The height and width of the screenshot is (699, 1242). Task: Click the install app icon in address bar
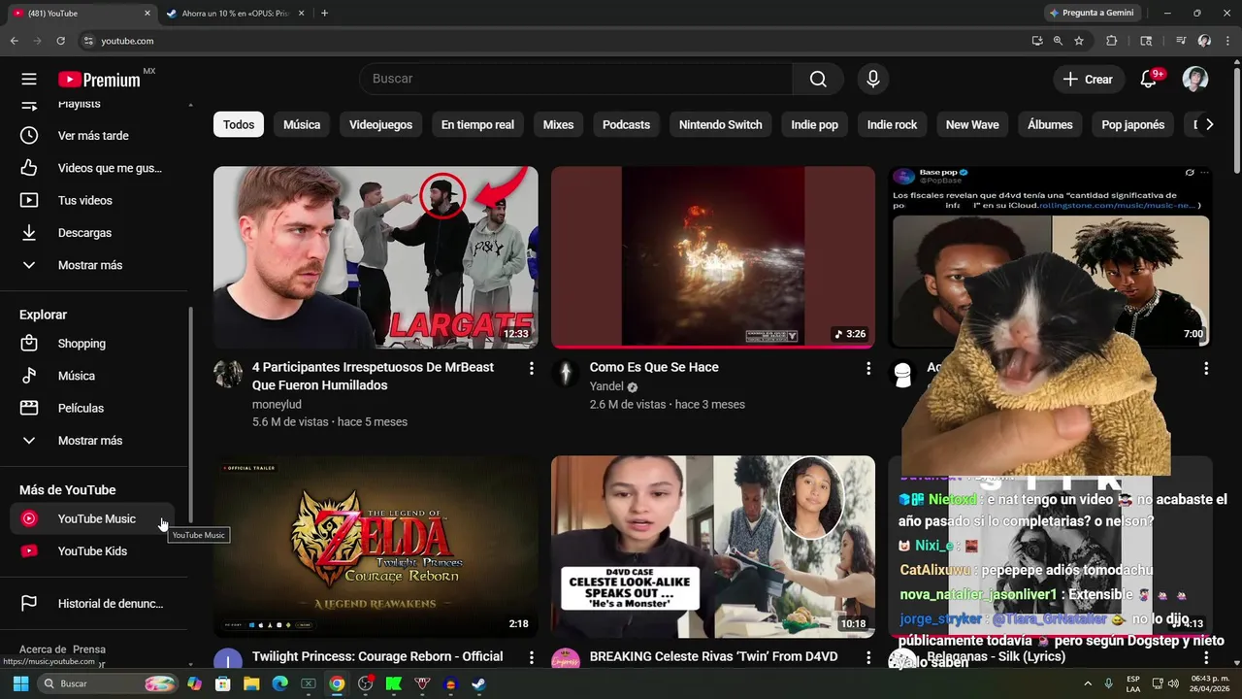click(1037, 41)
